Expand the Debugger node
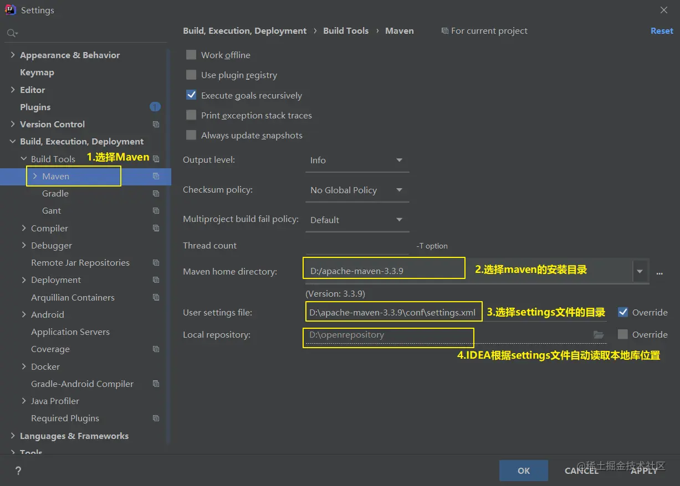The image size is (680, 486). coord(24,245)
